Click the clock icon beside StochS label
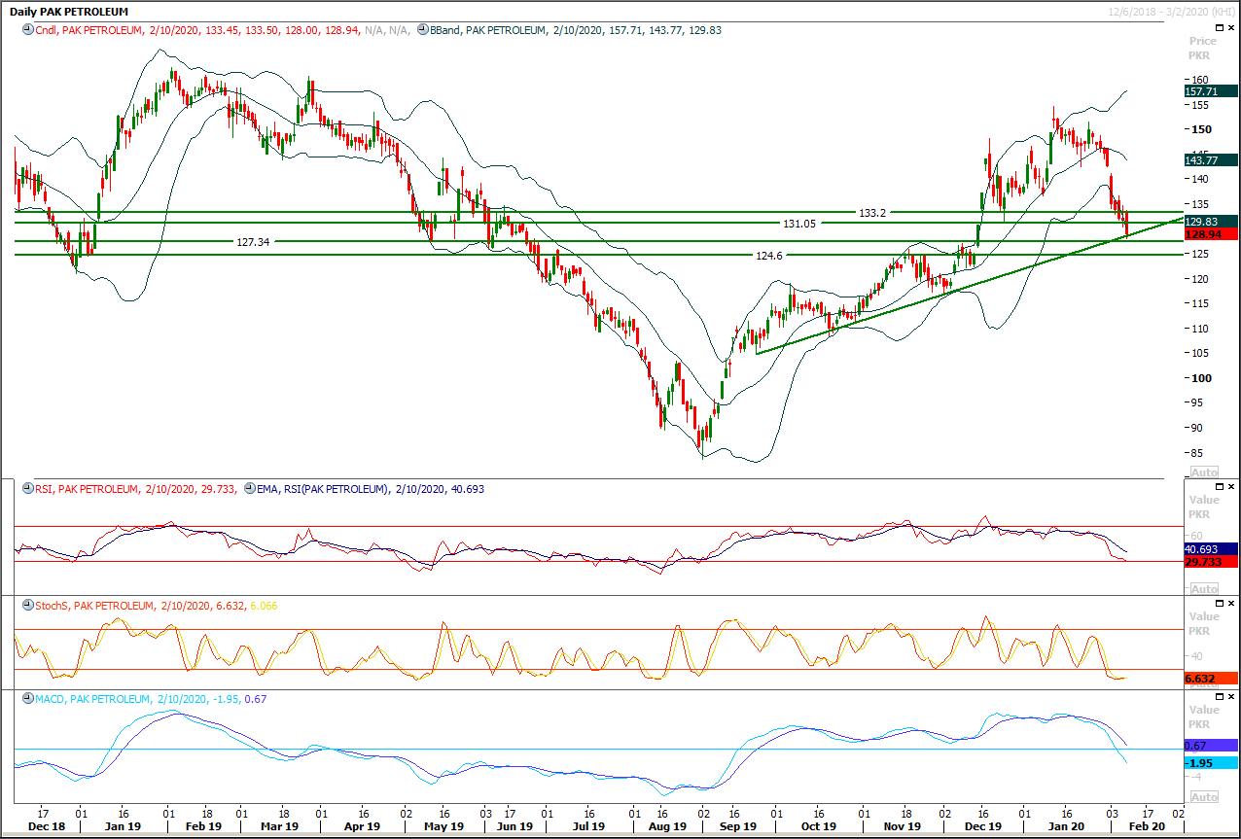The image size is (1241, 839). pyautogui.click(x=26, y=606)
